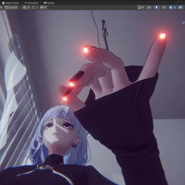
Task: Toggle 2D view mode
Action: (149, 7)
